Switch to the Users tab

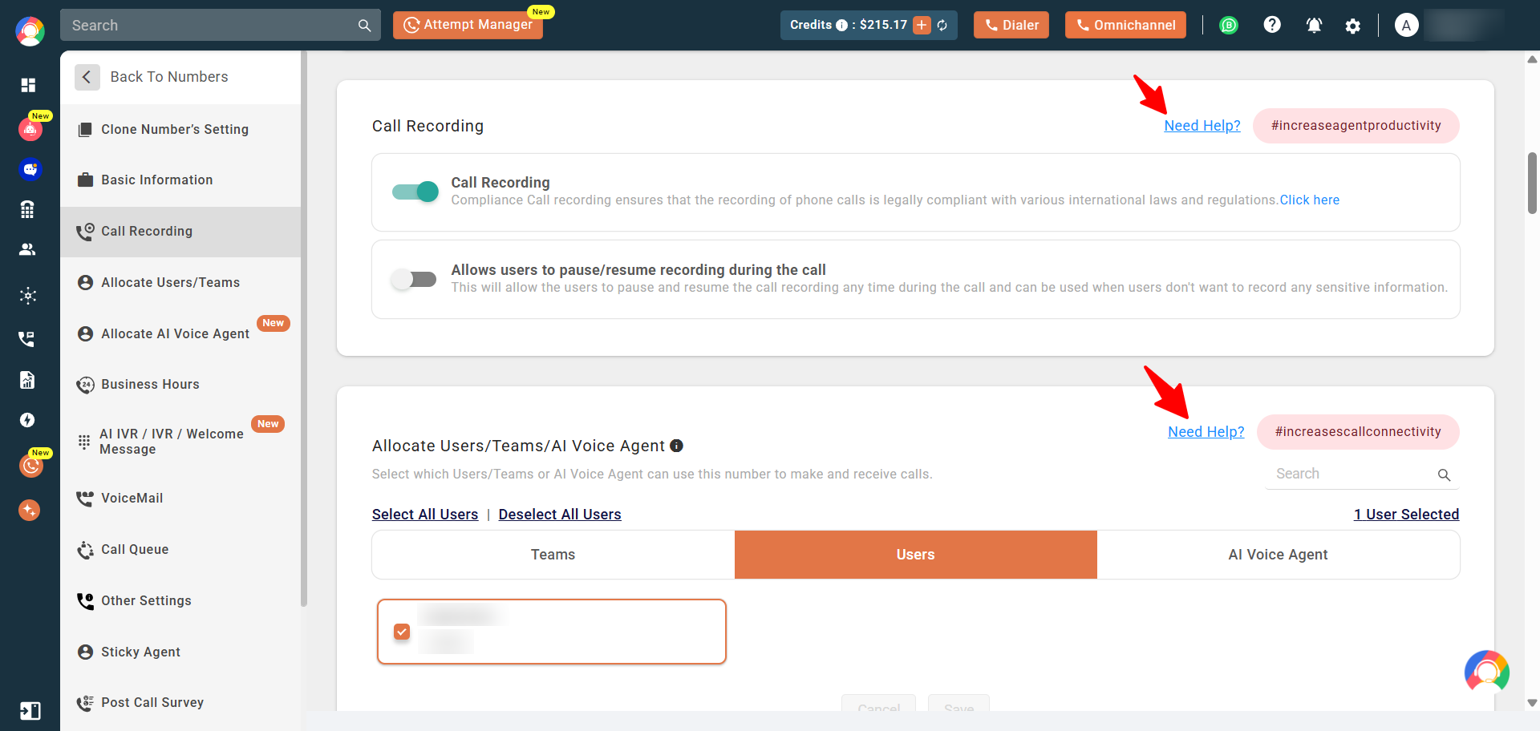click(915, 555)
